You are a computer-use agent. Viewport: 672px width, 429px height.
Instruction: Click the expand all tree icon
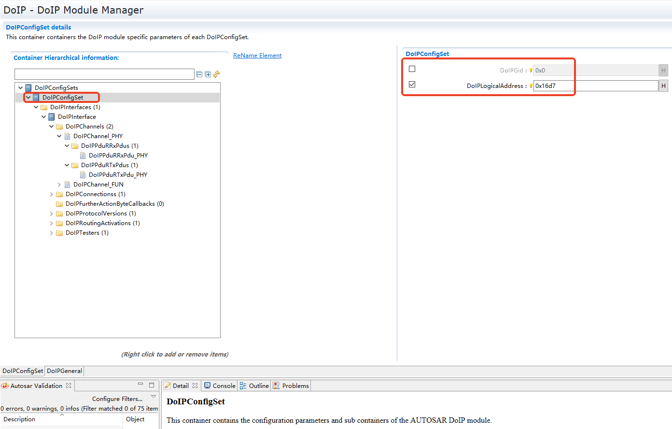click(208, 74)
